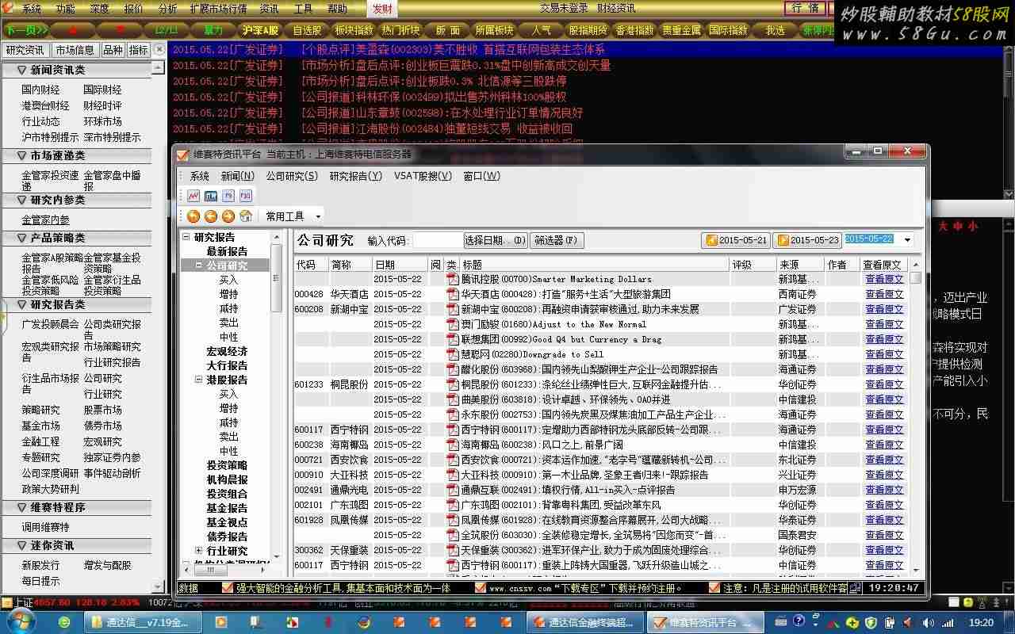Screen dimensions: 1015x634
Task: Open the 研究报告(Y) menu
Action: (x=355, y=176)
